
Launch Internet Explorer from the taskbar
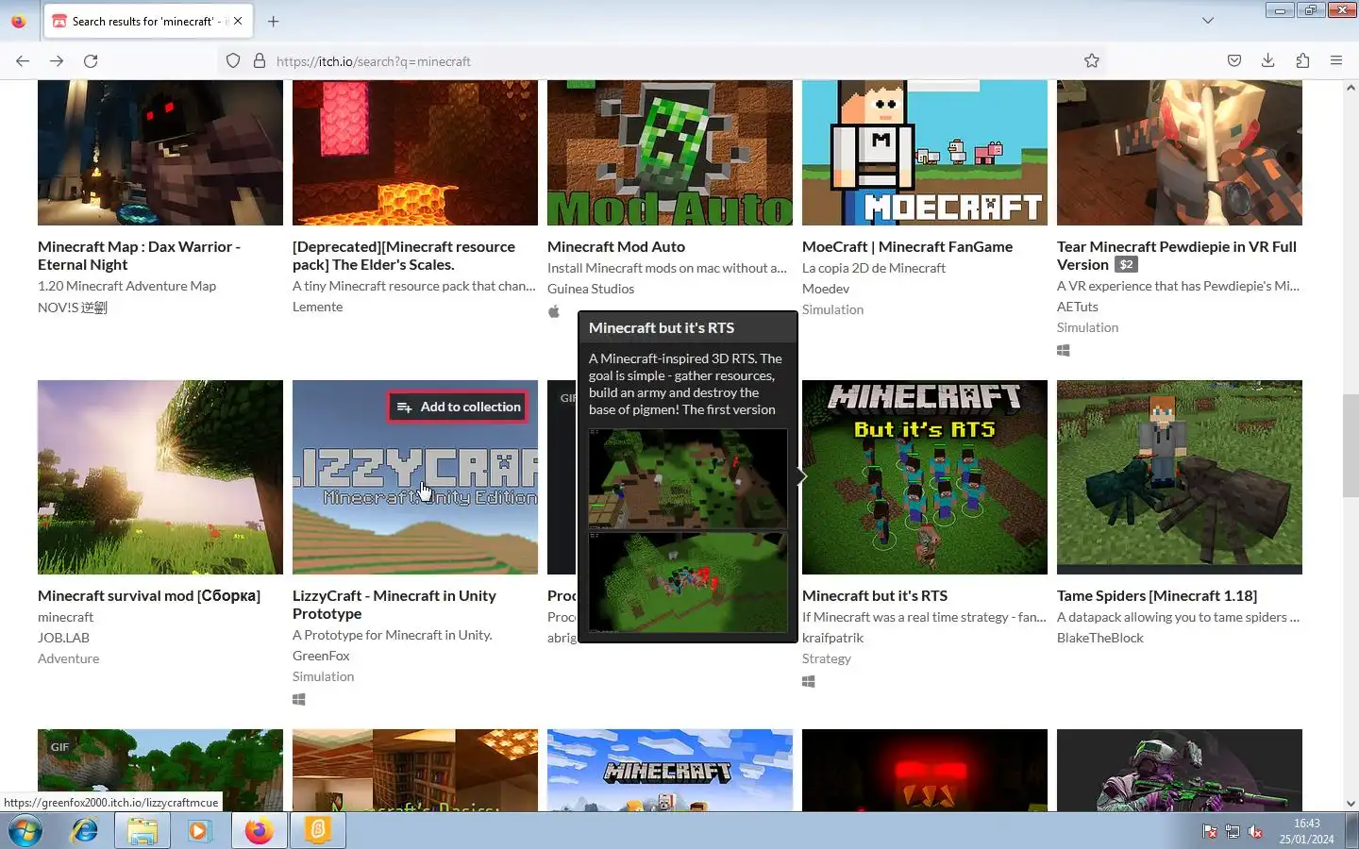click(84, 831)
